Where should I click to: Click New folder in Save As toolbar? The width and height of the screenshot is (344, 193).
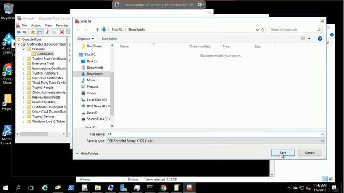point(110,39)
